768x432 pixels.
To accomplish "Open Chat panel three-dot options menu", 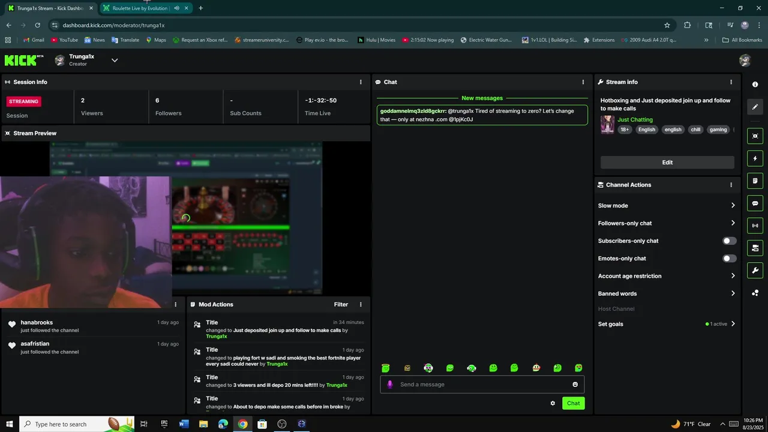I will click(x=583, y=82).
